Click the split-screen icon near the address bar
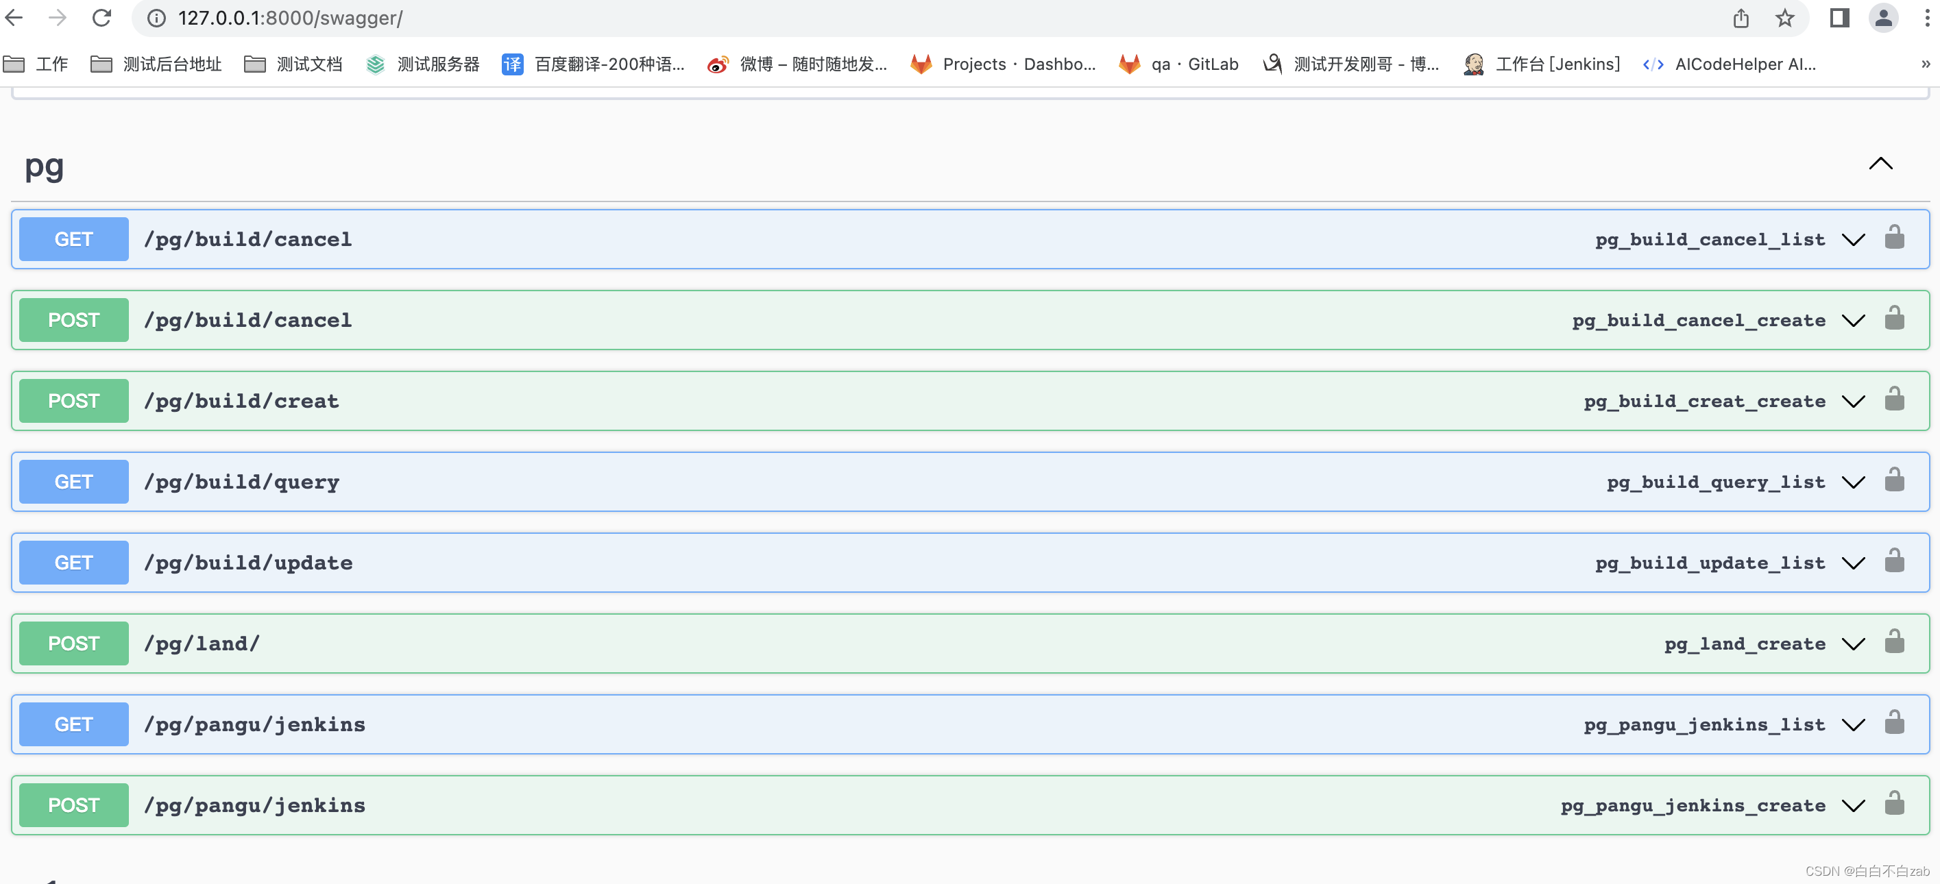The width and height of the screenshot is (1940, 884). (x=1839, y=17)
